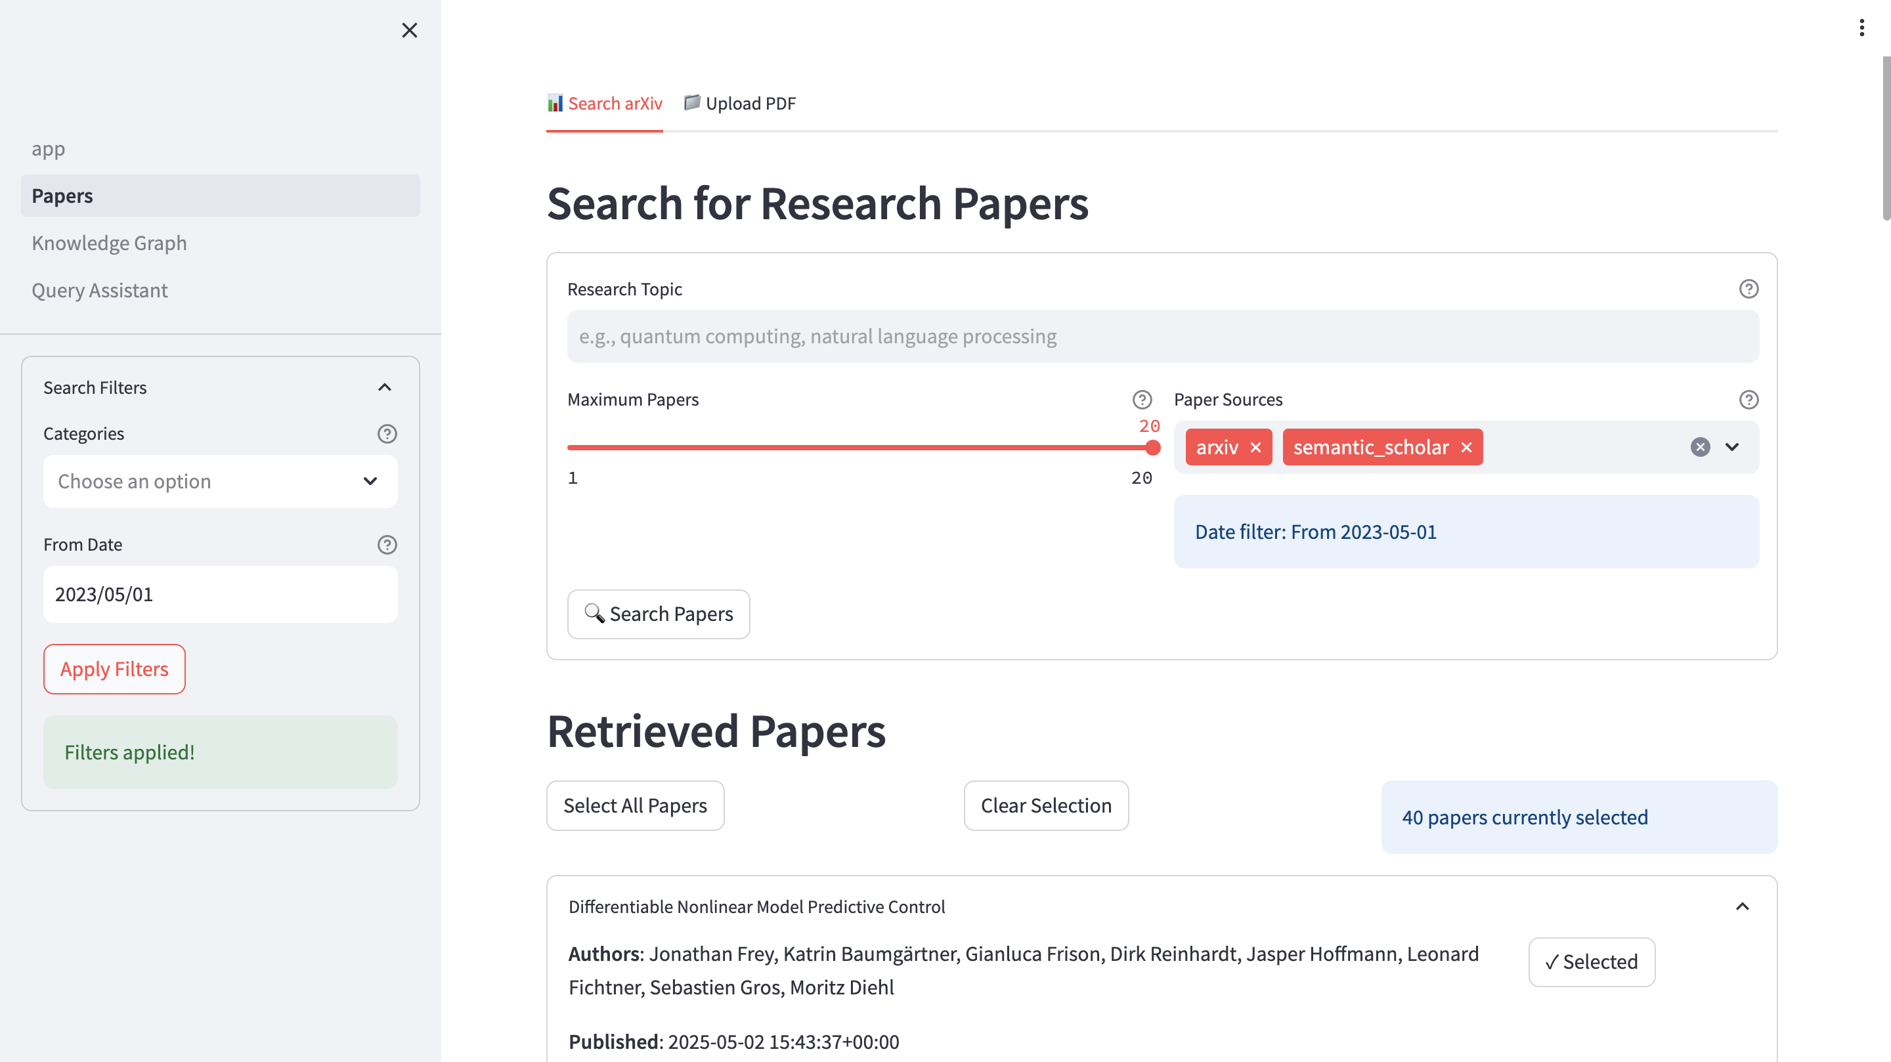Clear all selected paper sources

tap(1700, 447)
